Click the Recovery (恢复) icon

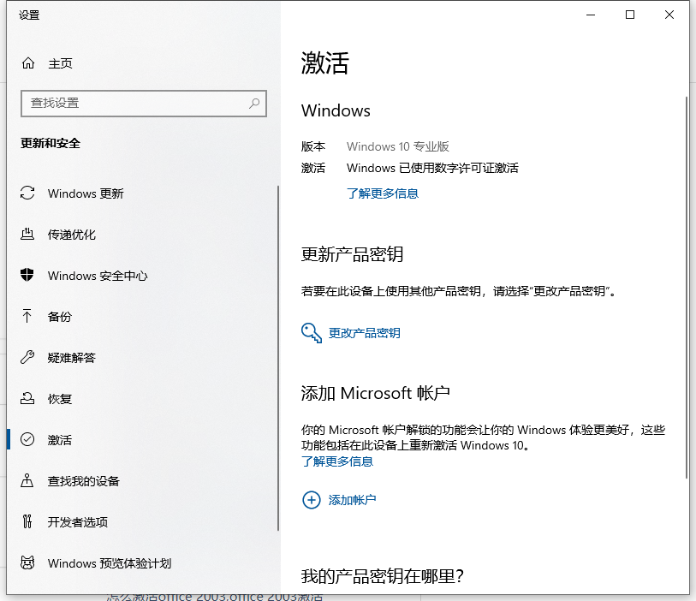pos(27,398)
